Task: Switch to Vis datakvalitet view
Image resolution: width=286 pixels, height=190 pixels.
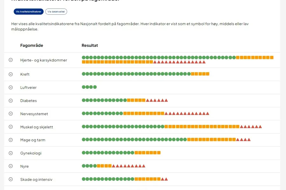Action: 56,12
